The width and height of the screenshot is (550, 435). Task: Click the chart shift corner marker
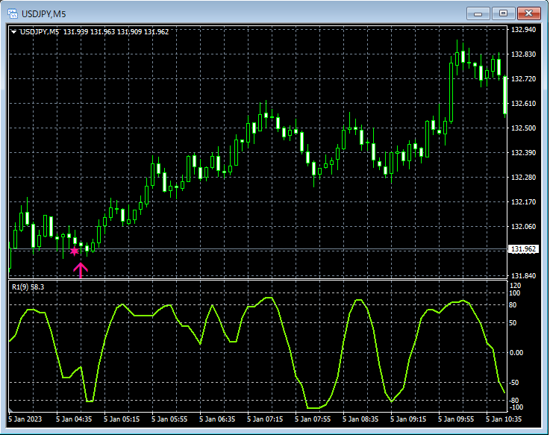[11, 410]
